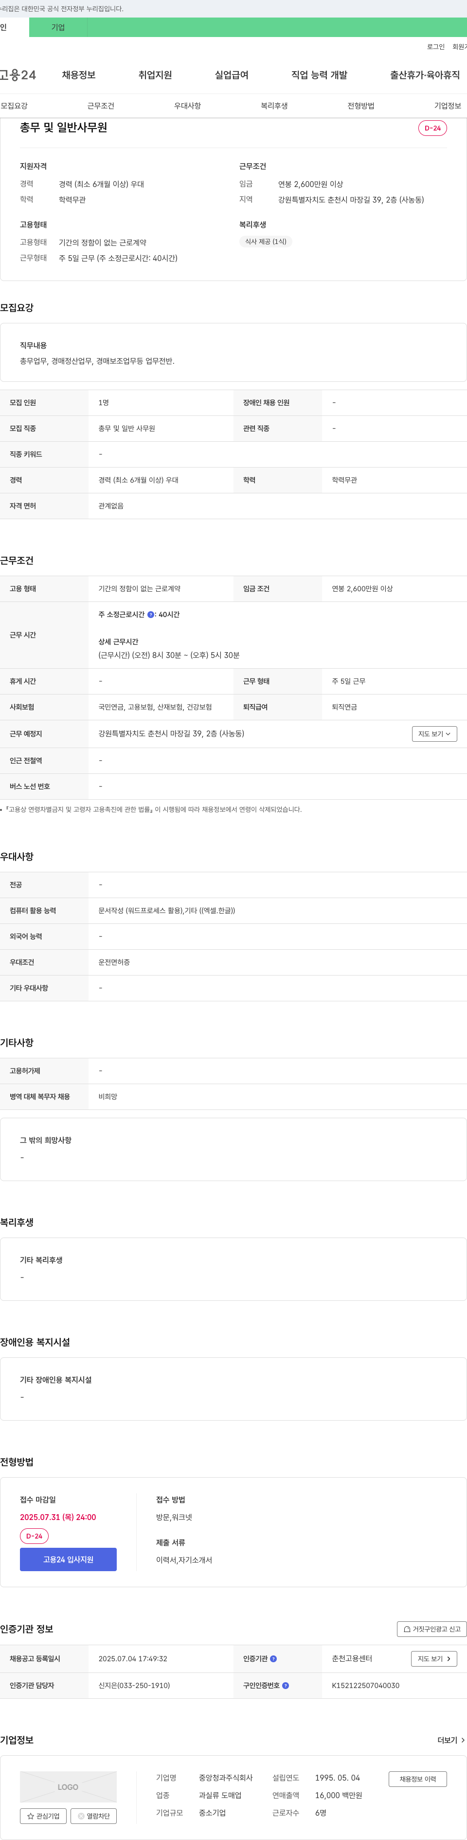Click contact 신지은(033-250-1910)

(134, 1685)
